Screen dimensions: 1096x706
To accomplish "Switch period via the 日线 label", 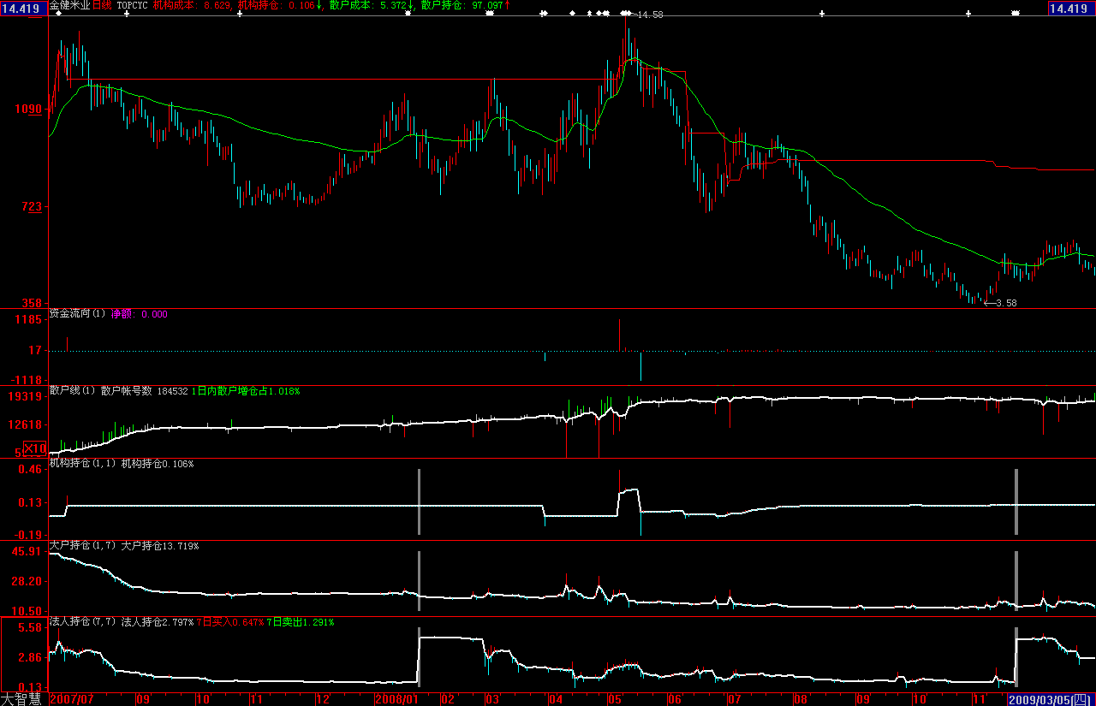I will click(x=101, y=6).
